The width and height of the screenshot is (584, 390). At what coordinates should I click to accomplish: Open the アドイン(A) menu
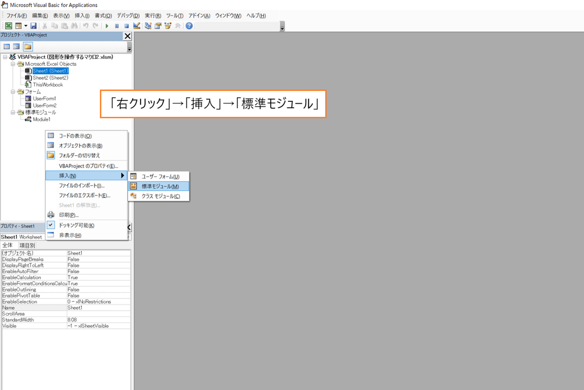point(199,16)
